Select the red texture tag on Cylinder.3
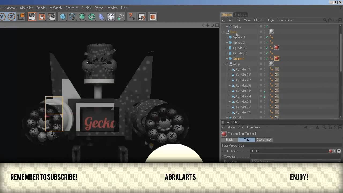Screen dimensions: 343x193 (x=277, y=48)
